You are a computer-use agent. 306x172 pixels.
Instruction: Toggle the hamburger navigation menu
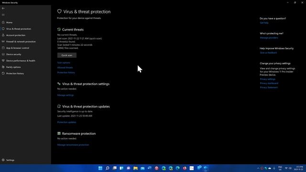pyautogui.click(x=3, y=15)
